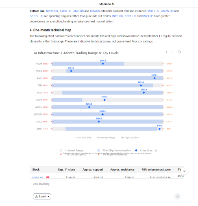Reset the chart view with undo icon
Screen dimensions: 198x206
[179, 52]
